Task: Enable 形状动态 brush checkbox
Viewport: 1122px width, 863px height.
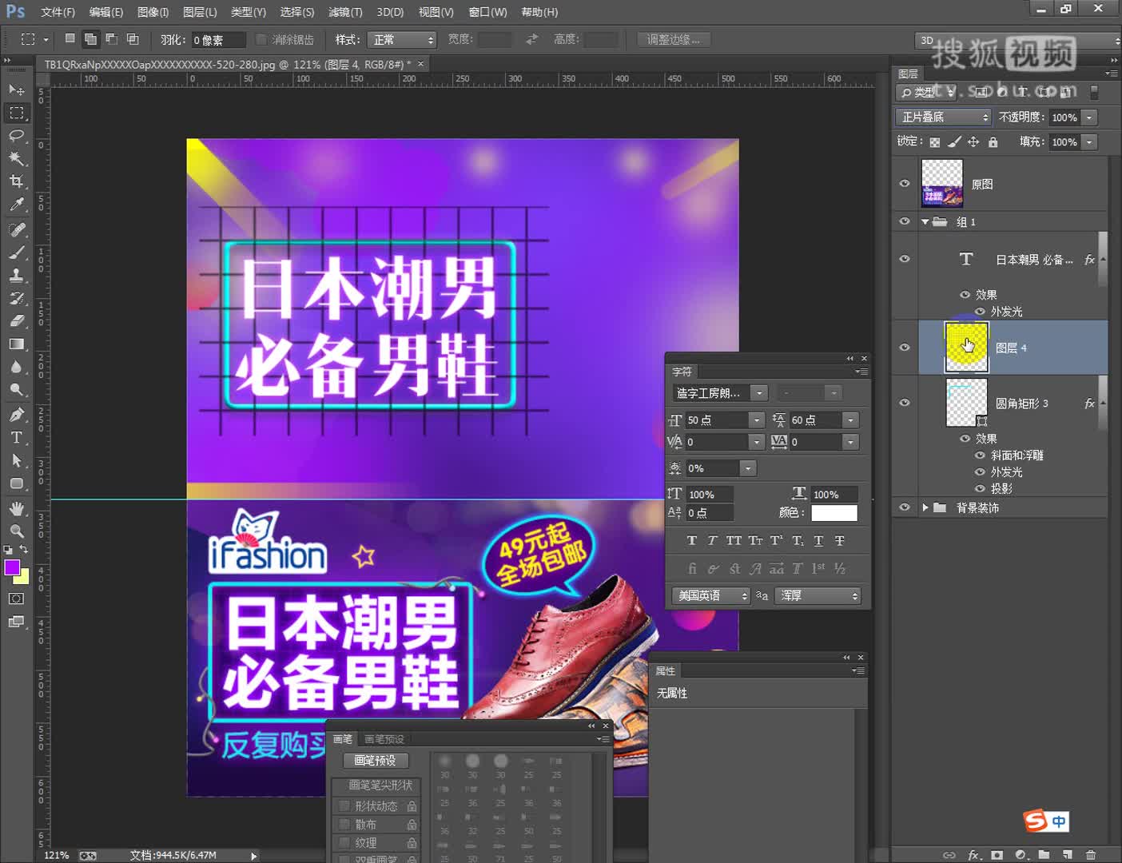Action: point(344,805)
